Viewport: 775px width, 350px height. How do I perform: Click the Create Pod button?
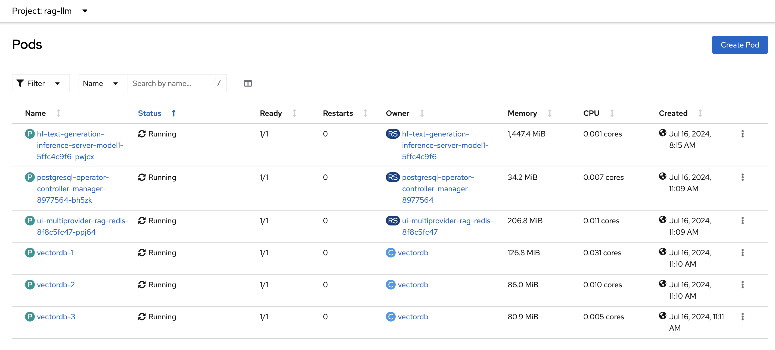[739, 45]
